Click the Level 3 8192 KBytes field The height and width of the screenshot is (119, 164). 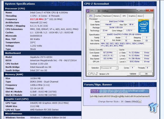[x=135, y=61]
